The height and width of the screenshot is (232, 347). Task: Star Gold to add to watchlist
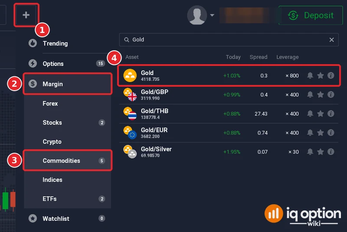coord(320,75)
